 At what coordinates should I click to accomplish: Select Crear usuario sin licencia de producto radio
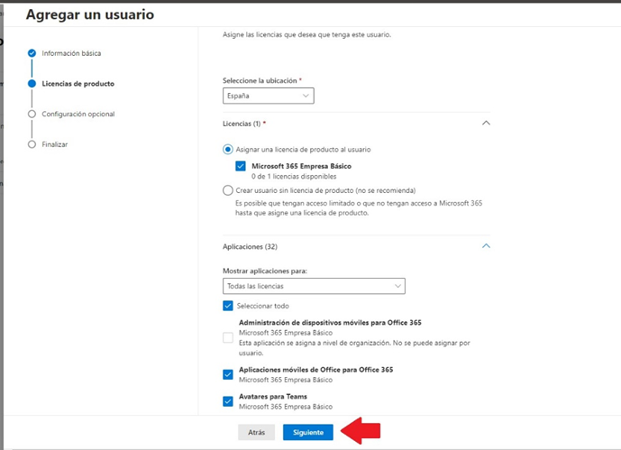tap(228, 190)
